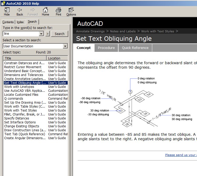Viewport: 197px width, 176px height.
Task: Select 'Restrict Cursor Movement' result
Action: pos(36,67)
